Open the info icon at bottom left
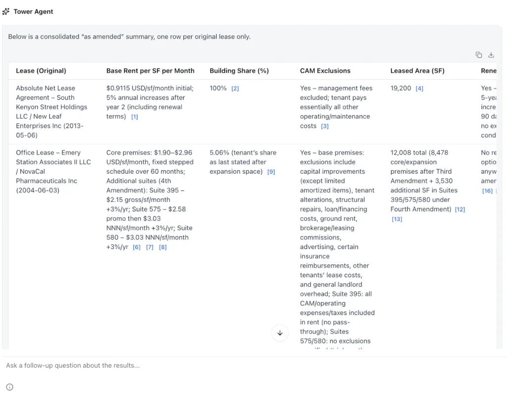This screenshot has width=507, height=398. [9, 387]
